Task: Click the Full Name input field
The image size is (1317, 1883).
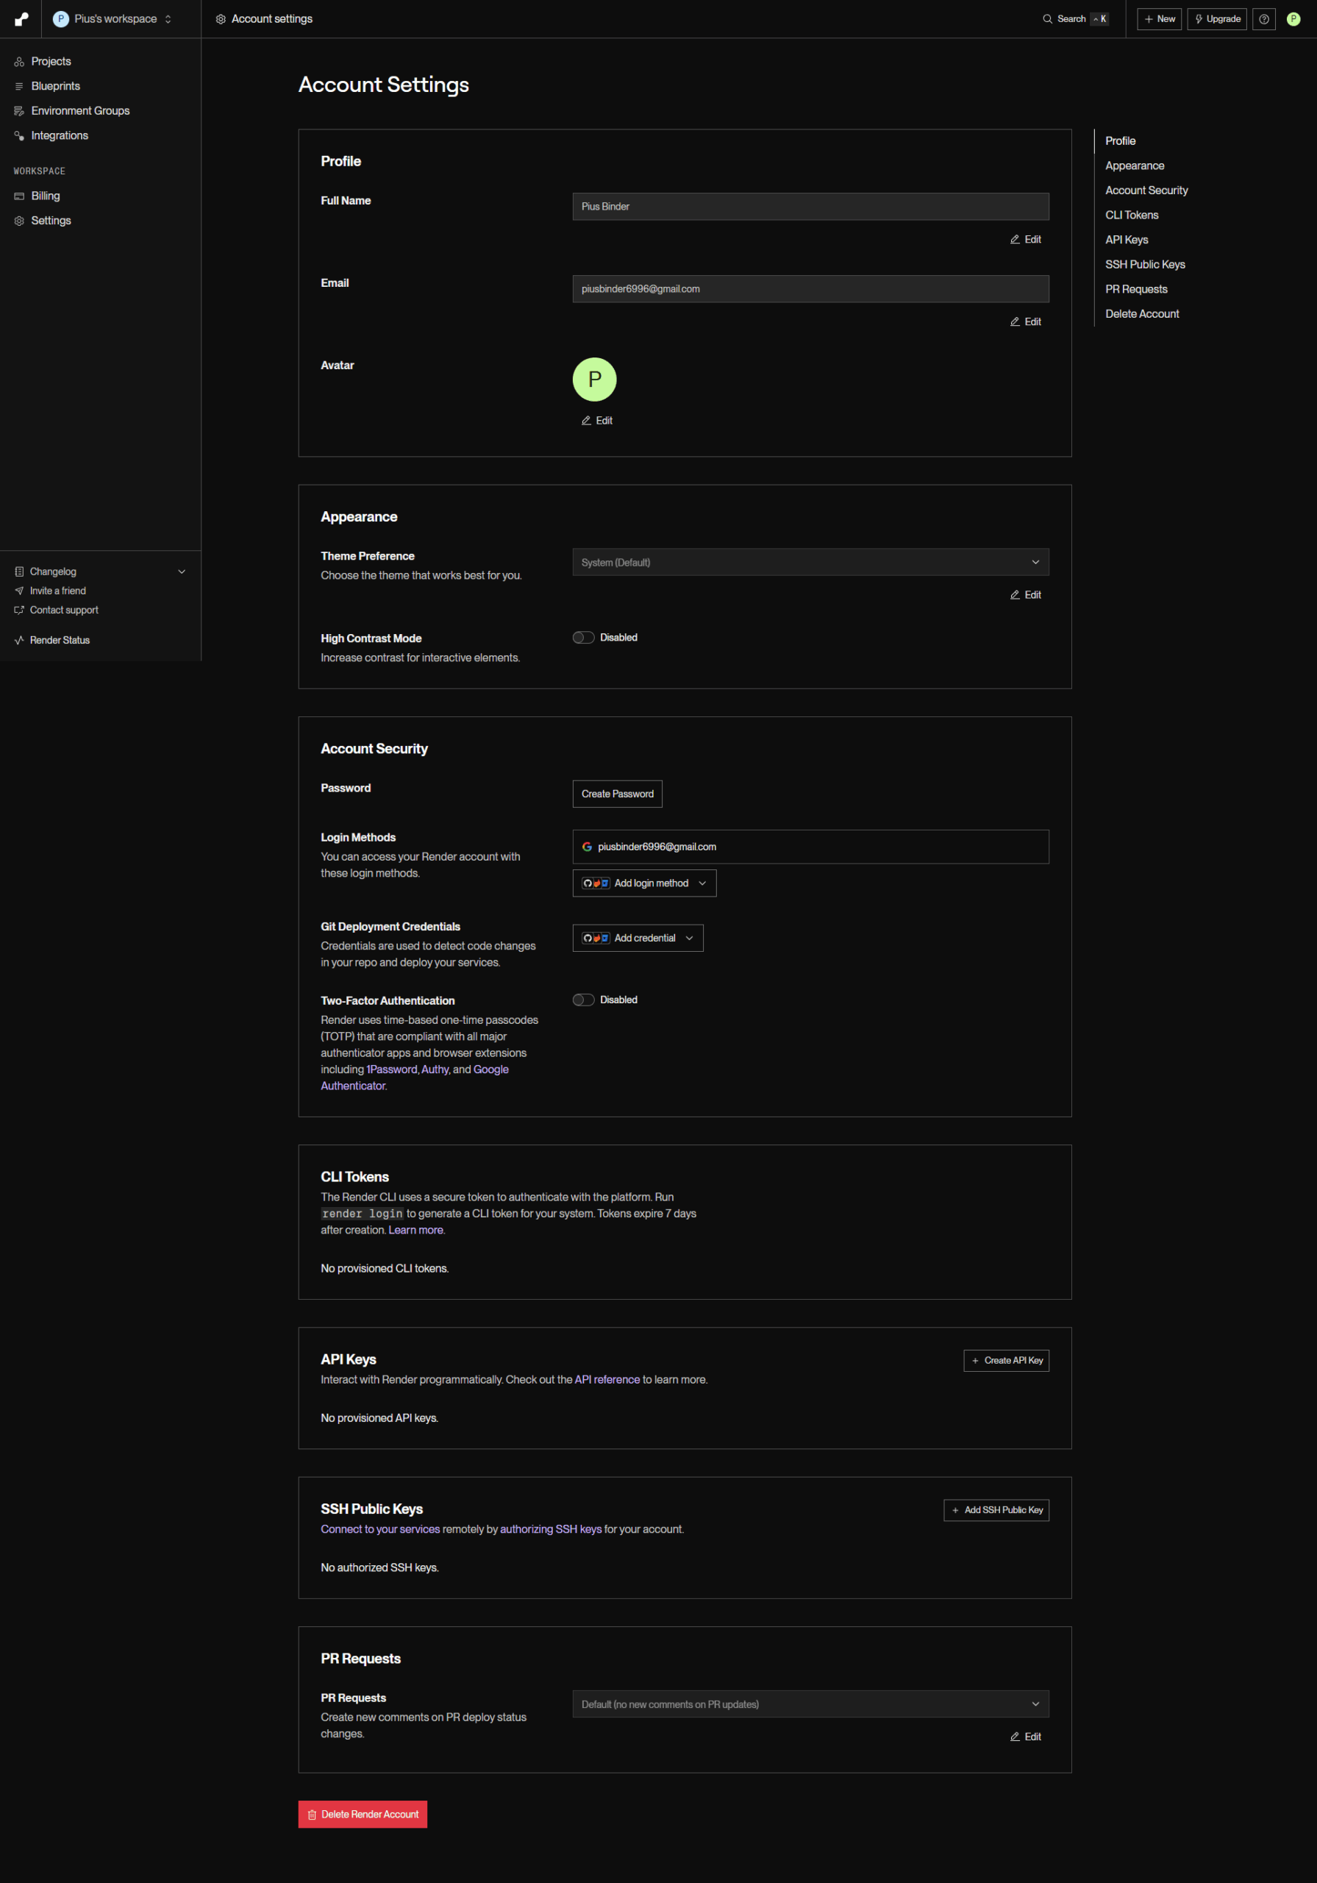Action: click(810, 207)
